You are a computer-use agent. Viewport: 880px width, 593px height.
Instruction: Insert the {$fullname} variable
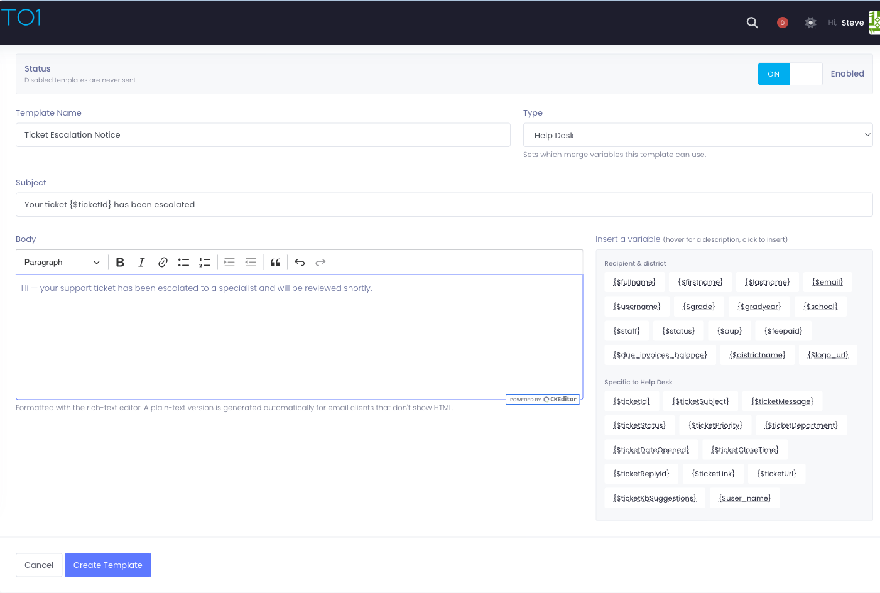(634, 282)
